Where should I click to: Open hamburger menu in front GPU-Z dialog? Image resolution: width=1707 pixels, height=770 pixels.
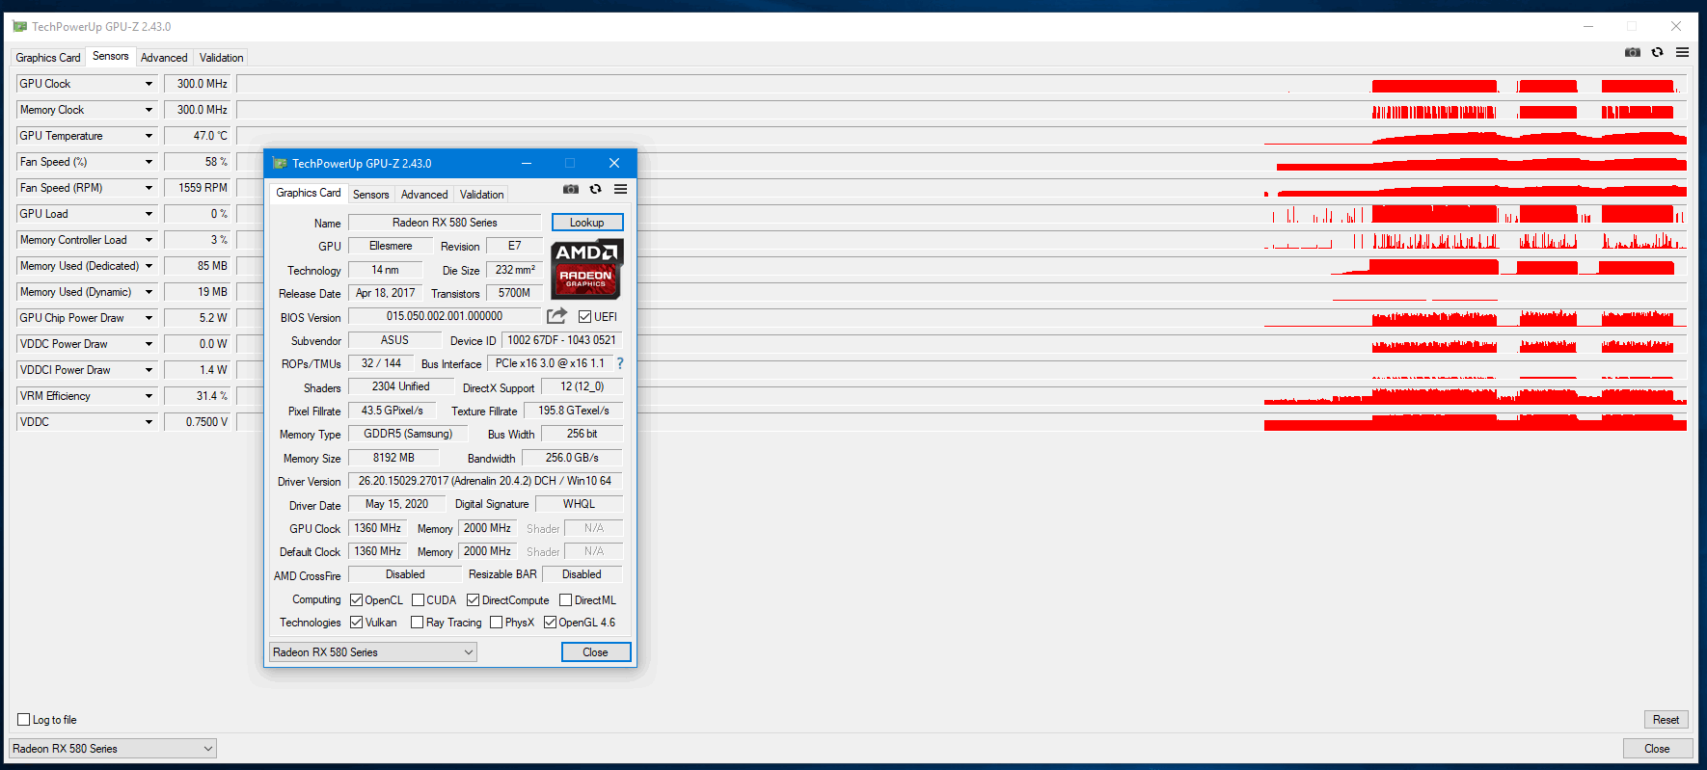(x=620, y=189)
